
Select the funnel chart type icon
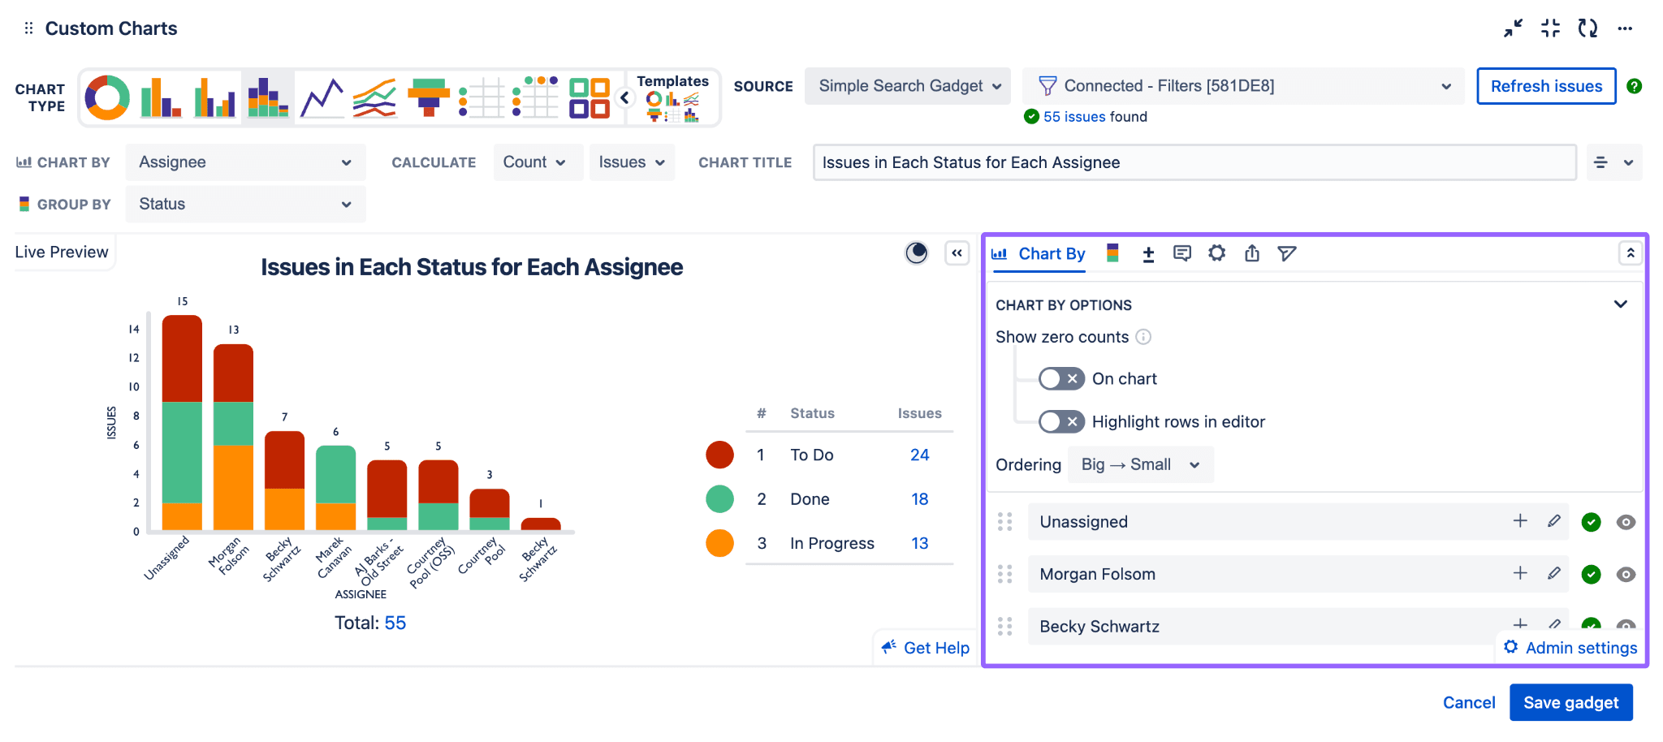[428, 98]
